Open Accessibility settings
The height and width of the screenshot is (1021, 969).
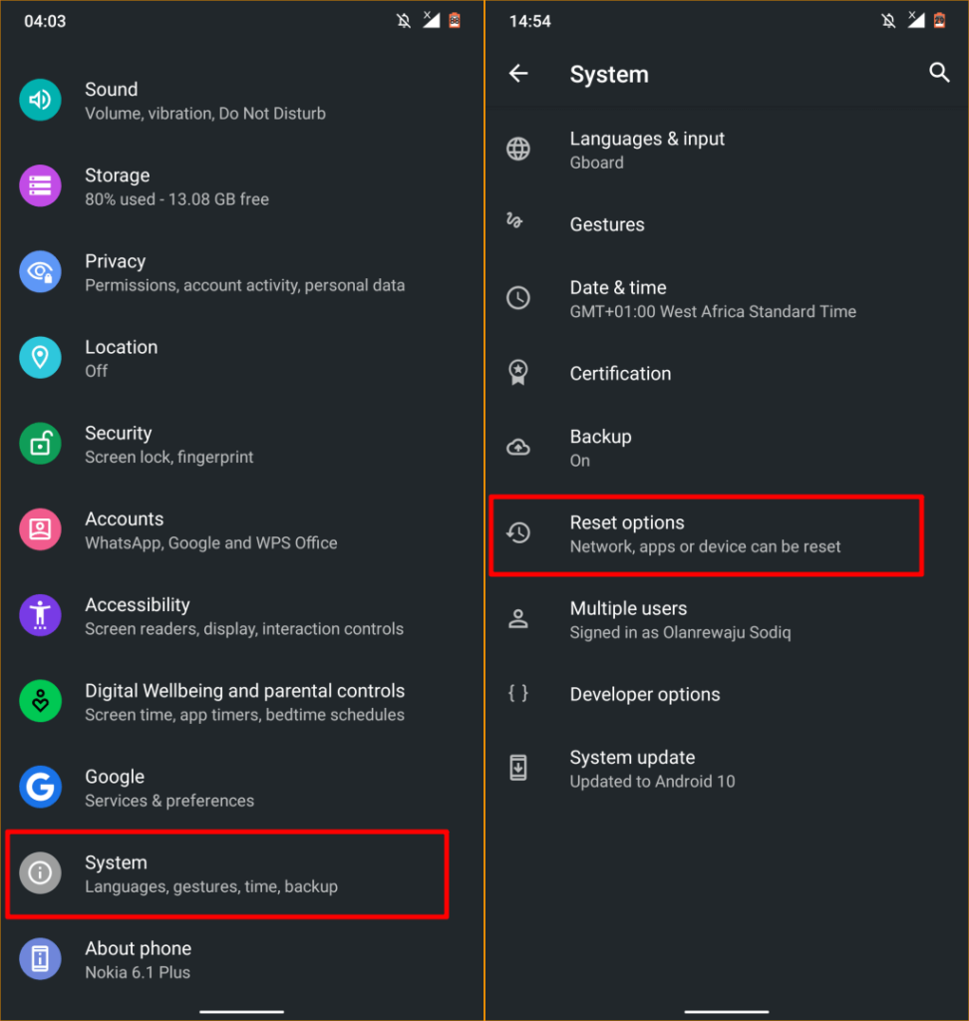244,616
